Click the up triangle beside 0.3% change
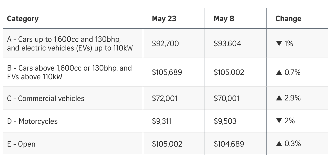The width and height of the screenshot is (331, 158). [279, 144]
